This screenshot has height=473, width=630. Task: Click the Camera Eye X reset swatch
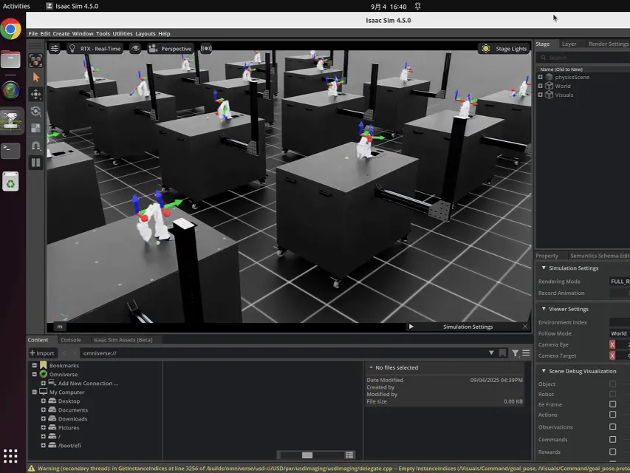pos(612,344)
